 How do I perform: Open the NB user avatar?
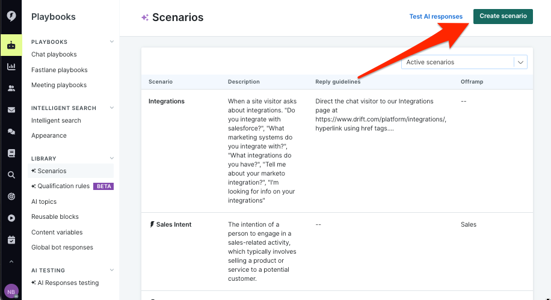coord(11,292)
